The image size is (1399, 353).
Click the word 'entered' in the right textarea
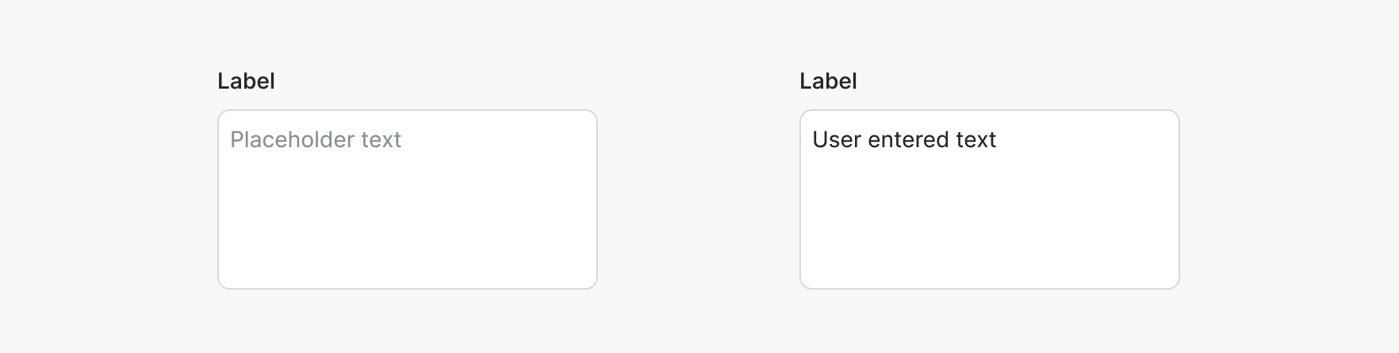(x=909, y=140)
